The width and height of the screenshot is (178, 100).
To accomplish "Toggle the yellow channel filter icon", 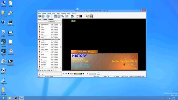I will click(43, 70).
